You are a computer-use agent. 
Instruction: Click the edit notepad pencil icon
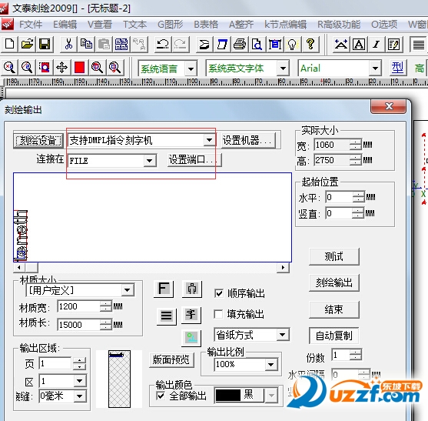point(393,44)
